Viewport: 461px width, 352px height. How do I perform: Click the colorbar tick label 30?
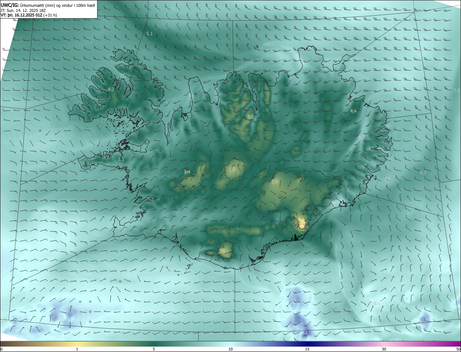(x=384, y=349)
